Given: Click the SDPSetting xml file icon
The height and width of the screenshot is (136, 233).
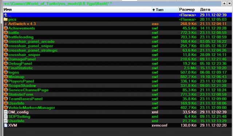Looking at the screenshot, I should [x=6, y=116].
